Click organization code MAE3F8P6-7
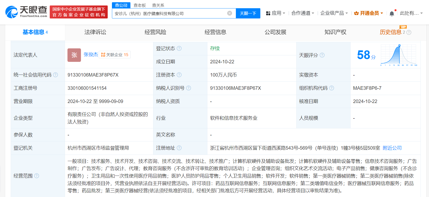 point(367,88)
